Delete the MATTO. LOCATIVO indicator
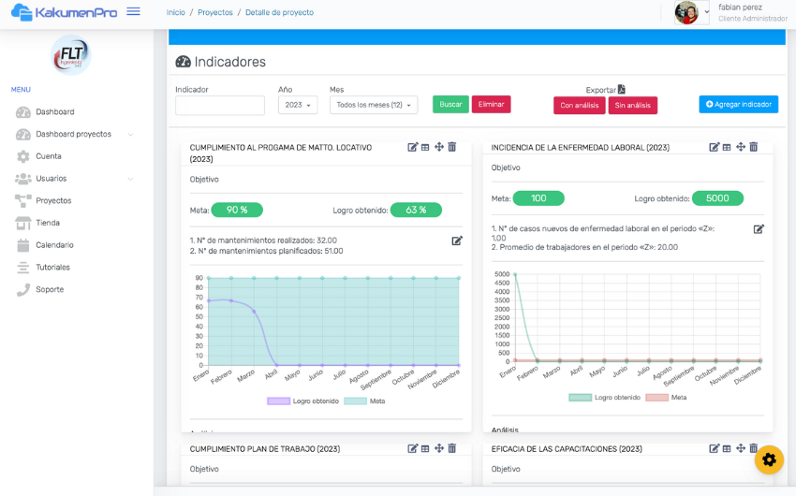Image resolution: width=796 pixels, height=496 pixels. click(451, 147)
